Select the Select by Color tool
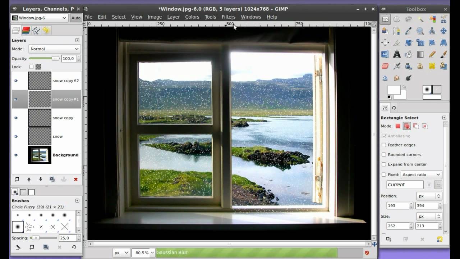460x259 pixels. (x=432, y=19)
